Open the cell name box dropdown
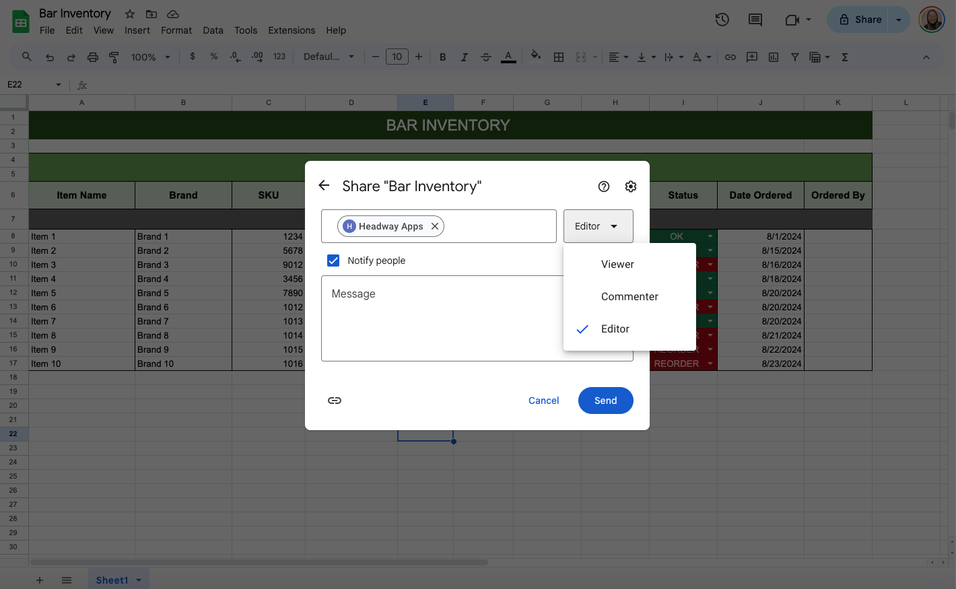 click(59, 85)
